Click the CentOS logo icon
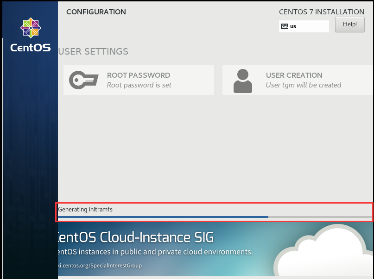 pyautogui.click(x=31, y=28)
